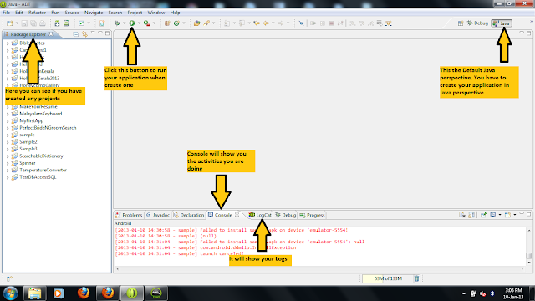
Task: Open the Run configurations dropdown arrow
Action: [139, 23]
